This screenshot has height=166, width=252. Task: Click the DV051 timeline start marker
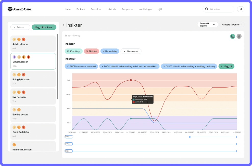tap(190, 137)
